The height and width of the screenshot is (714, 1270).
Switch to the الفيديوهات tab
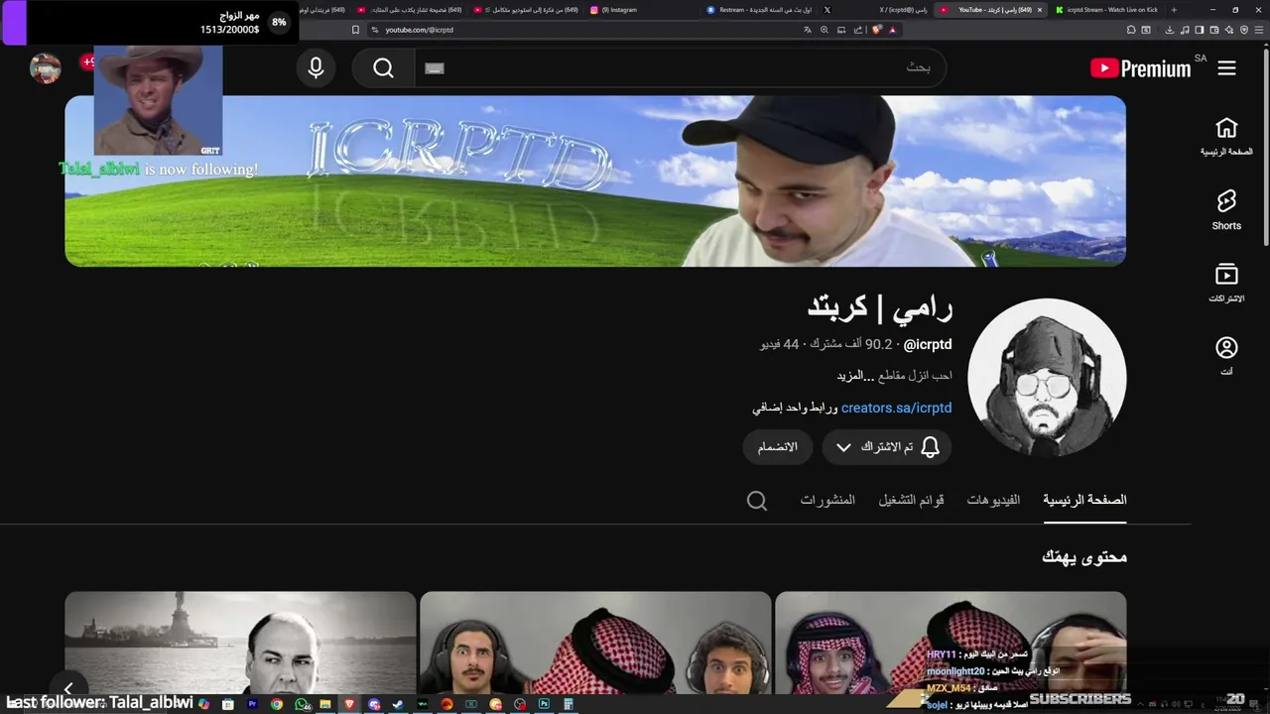pos(993,500)
